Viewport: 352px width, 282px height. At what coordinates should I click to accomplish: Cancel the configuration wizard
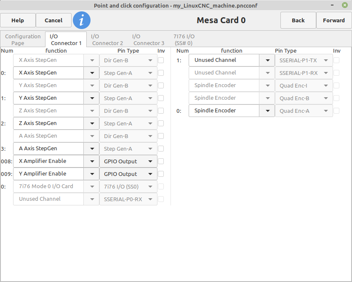coord(53,20)
